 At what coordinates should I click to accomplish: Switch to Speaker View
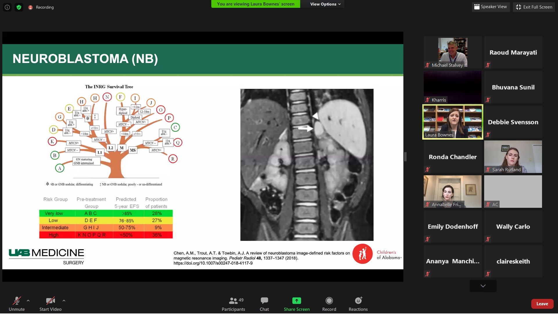(x=491, y=7)
